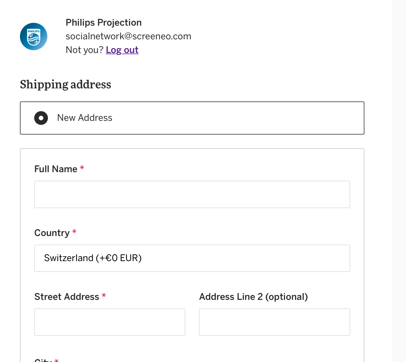Click the Address Line 2 (optional) label
Image resolution: width=406 pixels, height=362 pixels.
coord(253,297)
